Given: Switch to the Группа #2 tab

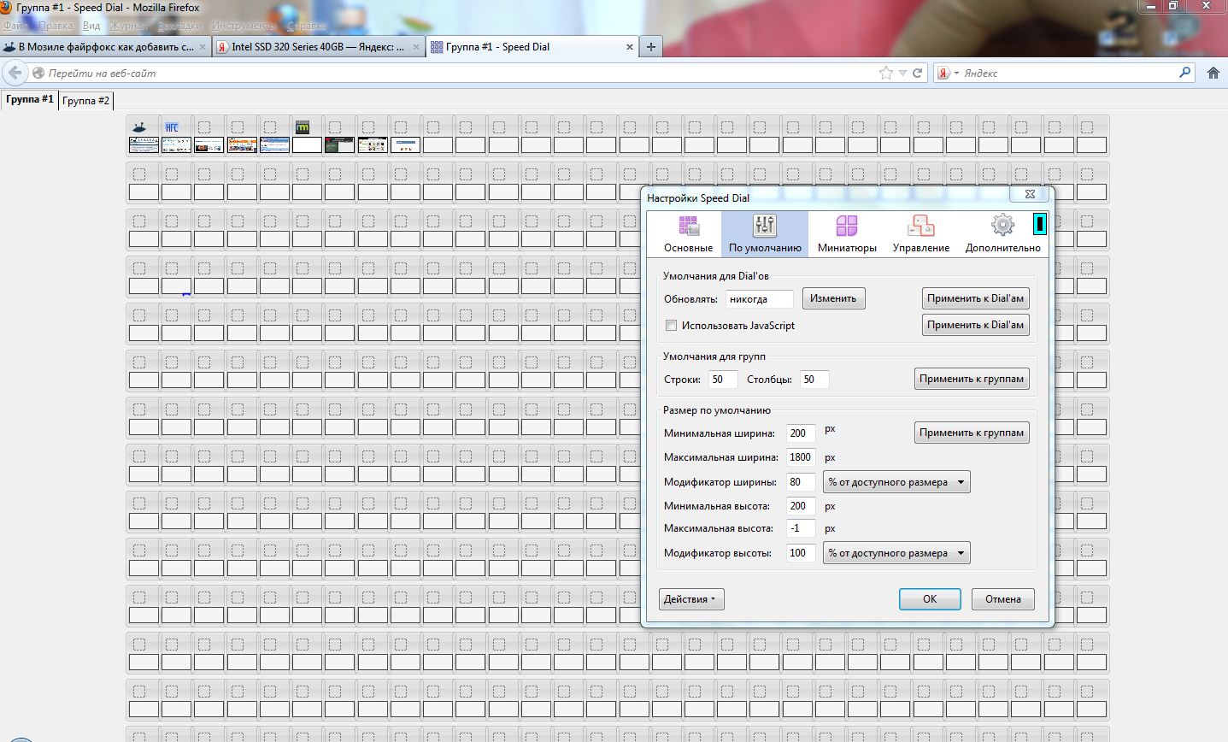Looking at the screenshot, I should pyautogui.click(x=85, y=101).
